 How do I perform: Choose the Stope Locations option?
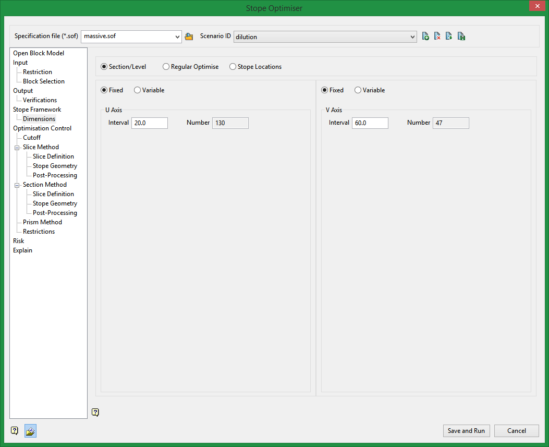pyautogui.click(x=233, y=67)
